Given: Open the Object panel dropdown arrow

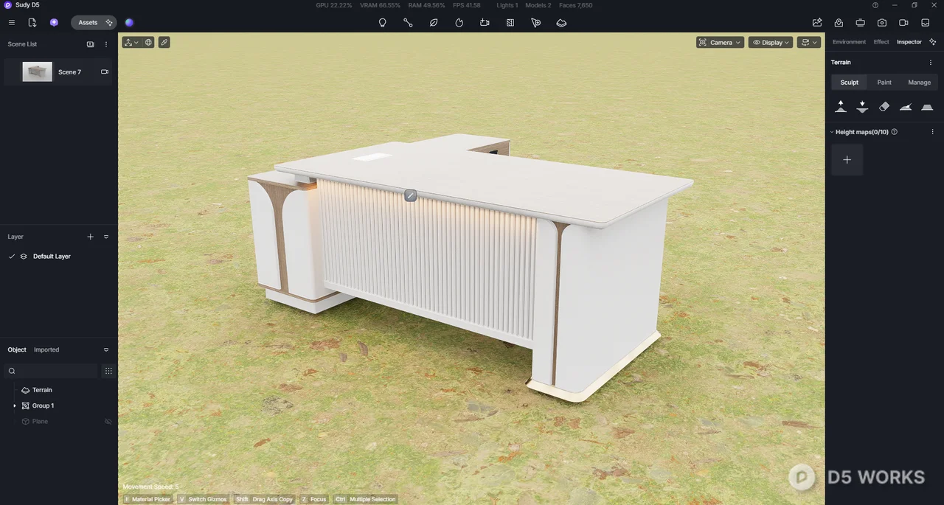Looking at the screenshot, I should (x=106, y=349).
